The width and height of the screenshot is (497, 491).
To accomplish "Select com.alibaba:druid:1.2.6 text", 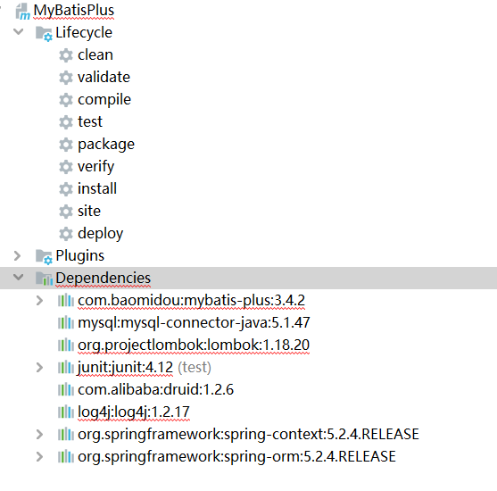I will point(155,389).
